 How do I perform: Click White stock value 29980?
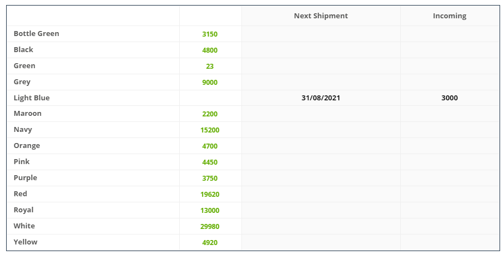coord(210,226)
